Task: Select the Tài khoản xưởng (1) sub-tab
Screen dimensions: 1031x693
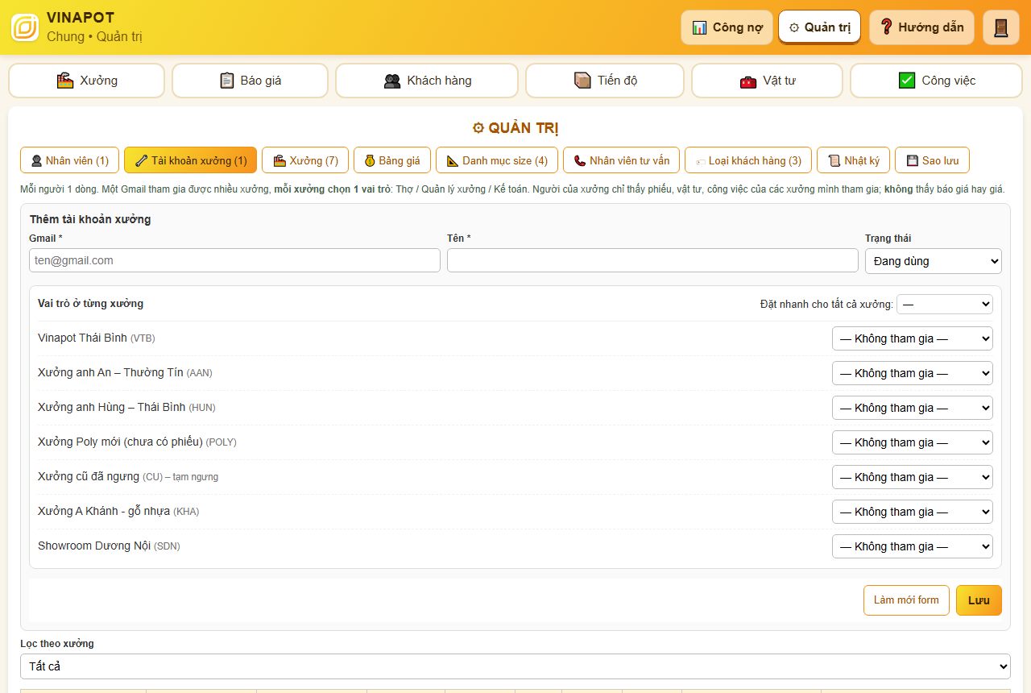Action: pos(191,160)
